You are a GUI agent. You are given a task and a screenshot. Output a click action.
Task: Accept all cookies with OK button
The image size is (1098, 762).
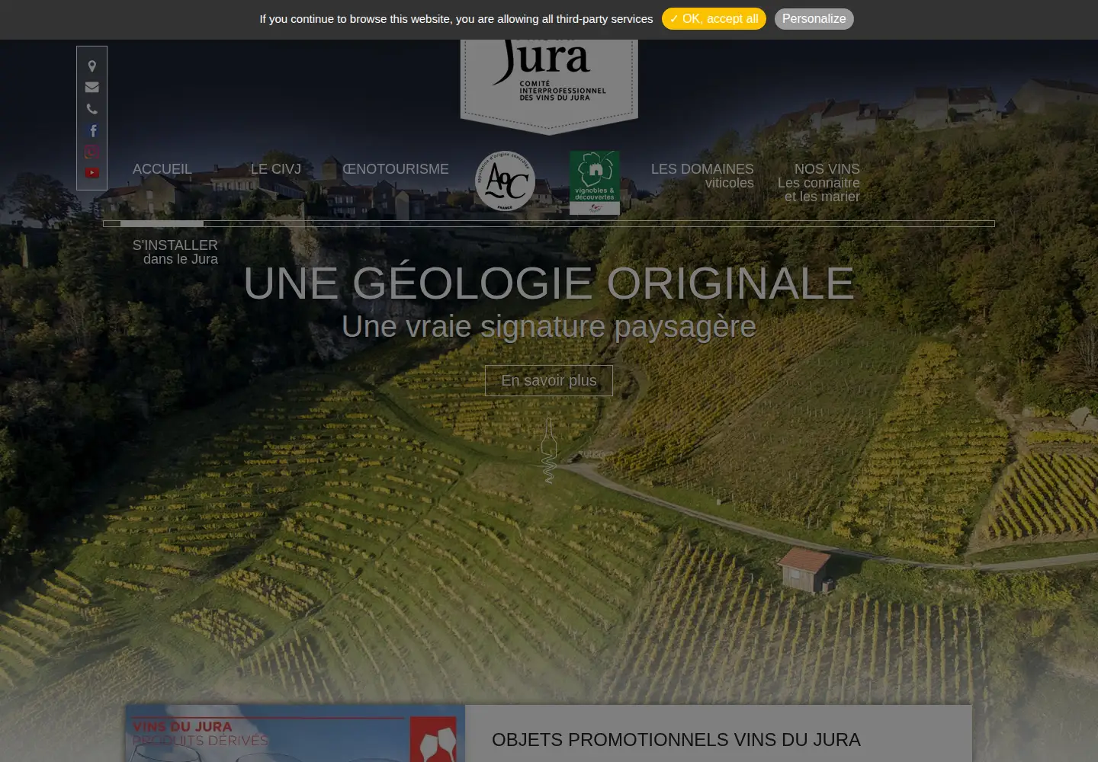pos(714,19)
